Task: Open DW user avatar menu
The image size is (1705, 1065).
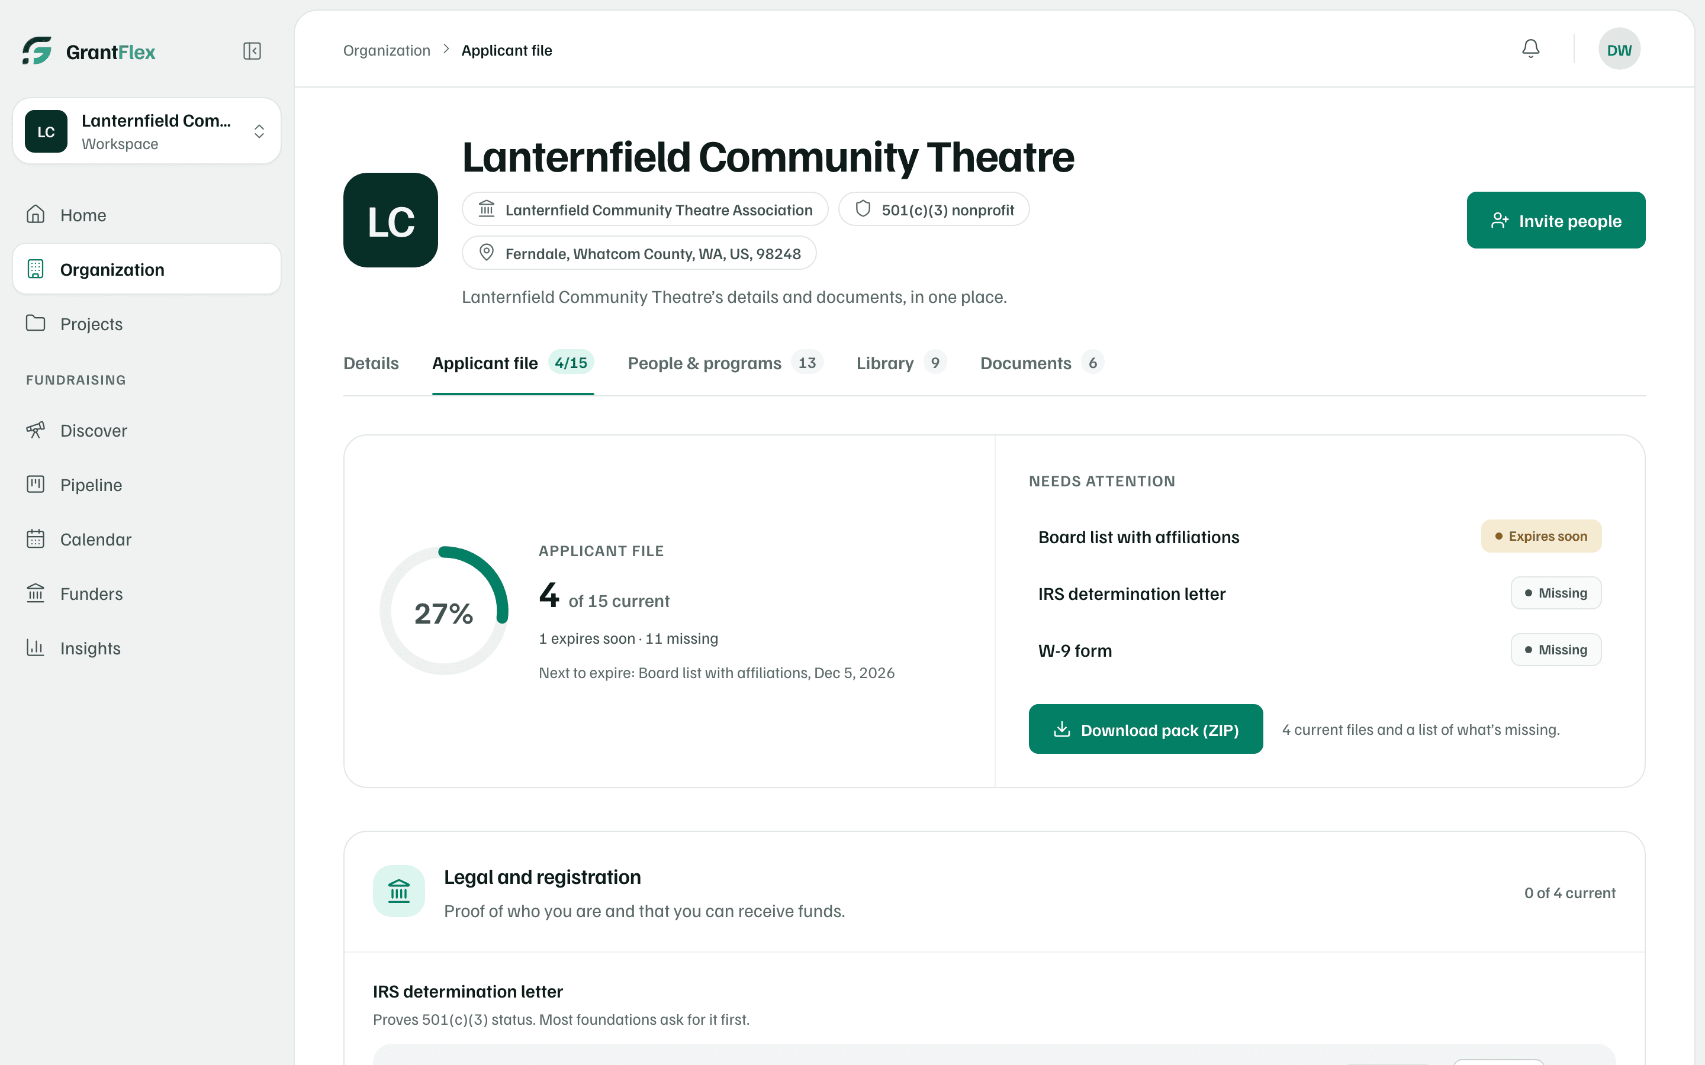Action: tap(1619, 49)
